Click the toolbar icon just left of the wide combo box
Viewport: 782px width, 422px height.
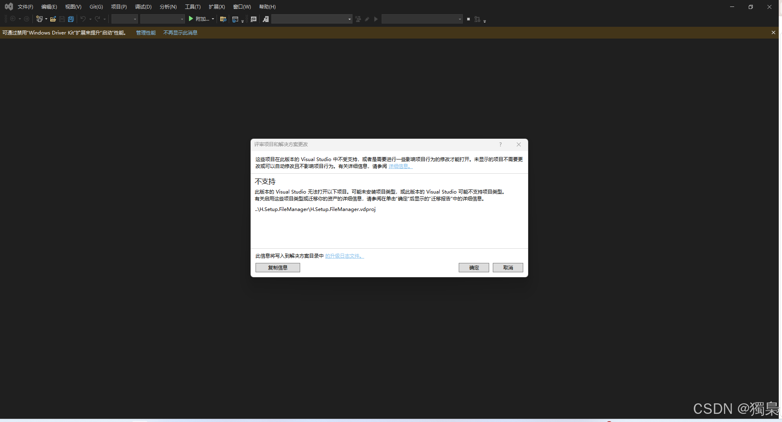266,19
